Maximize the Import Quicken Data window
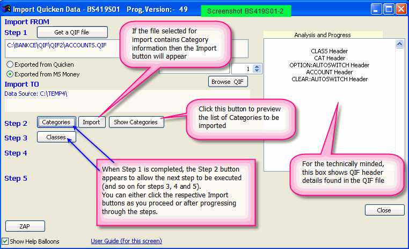This screenshot has width=409, height=249. [x=389, y=9]
